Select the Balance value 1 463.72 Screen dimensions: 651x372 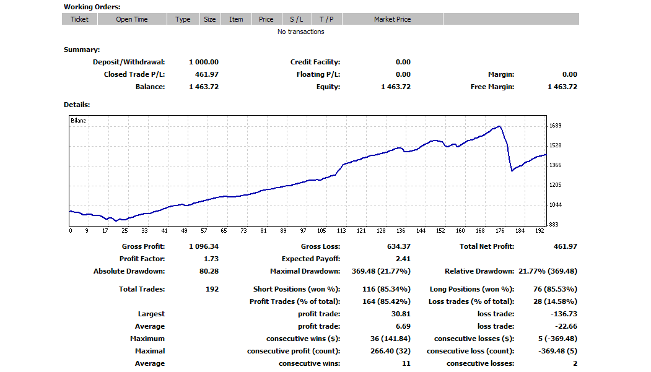tap(204, 87)
